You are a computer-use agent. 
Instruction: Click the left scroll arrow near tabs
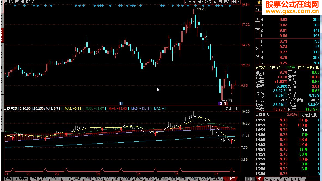click(x=248, y=179)
